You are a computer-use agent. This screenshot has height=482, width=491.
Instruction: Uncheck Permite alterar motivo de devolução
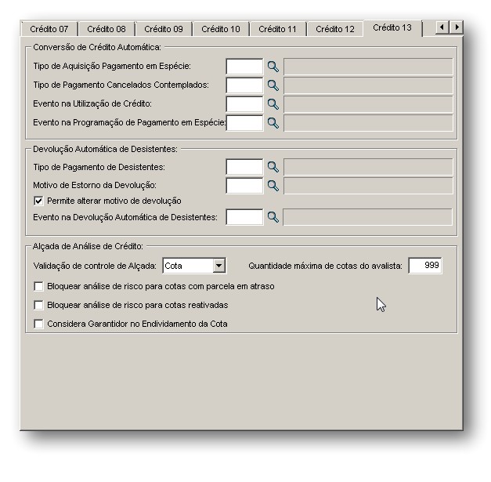(38, 201)
